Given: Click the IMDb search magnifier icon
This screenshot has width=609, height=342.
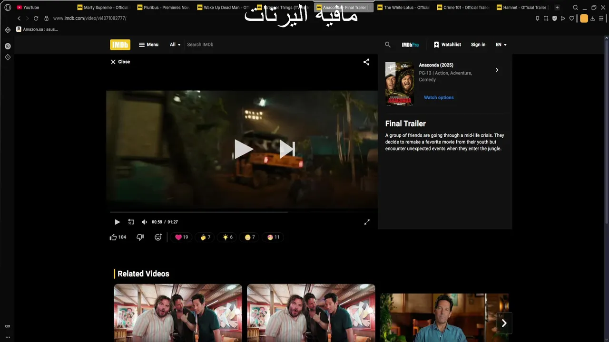Looking at the screenshot, I should coord(388,45).
